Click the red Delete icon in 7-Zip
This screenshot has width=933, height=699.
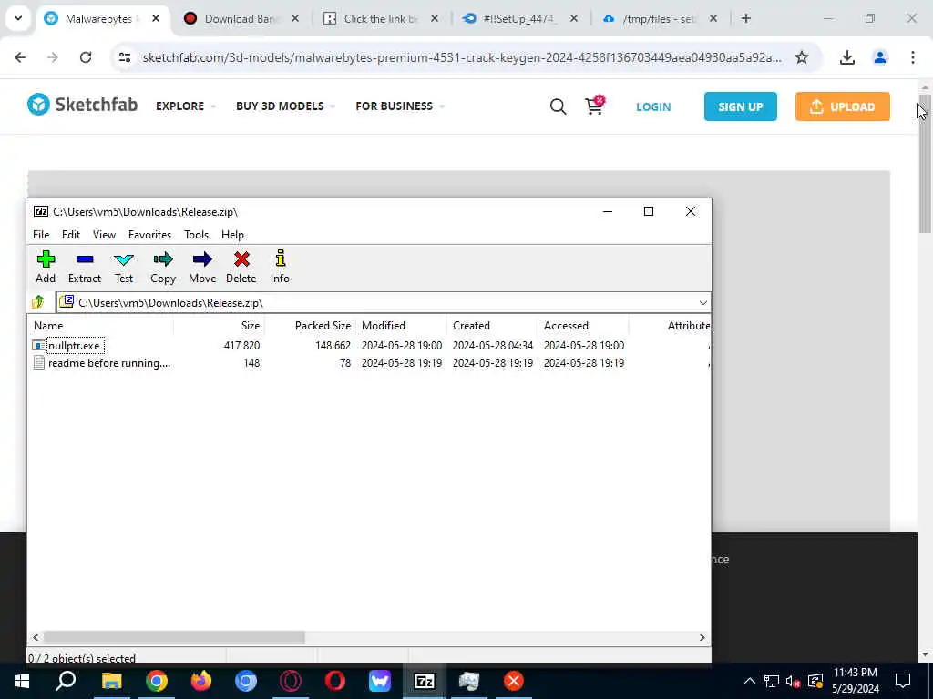click(x=241, y=267)
